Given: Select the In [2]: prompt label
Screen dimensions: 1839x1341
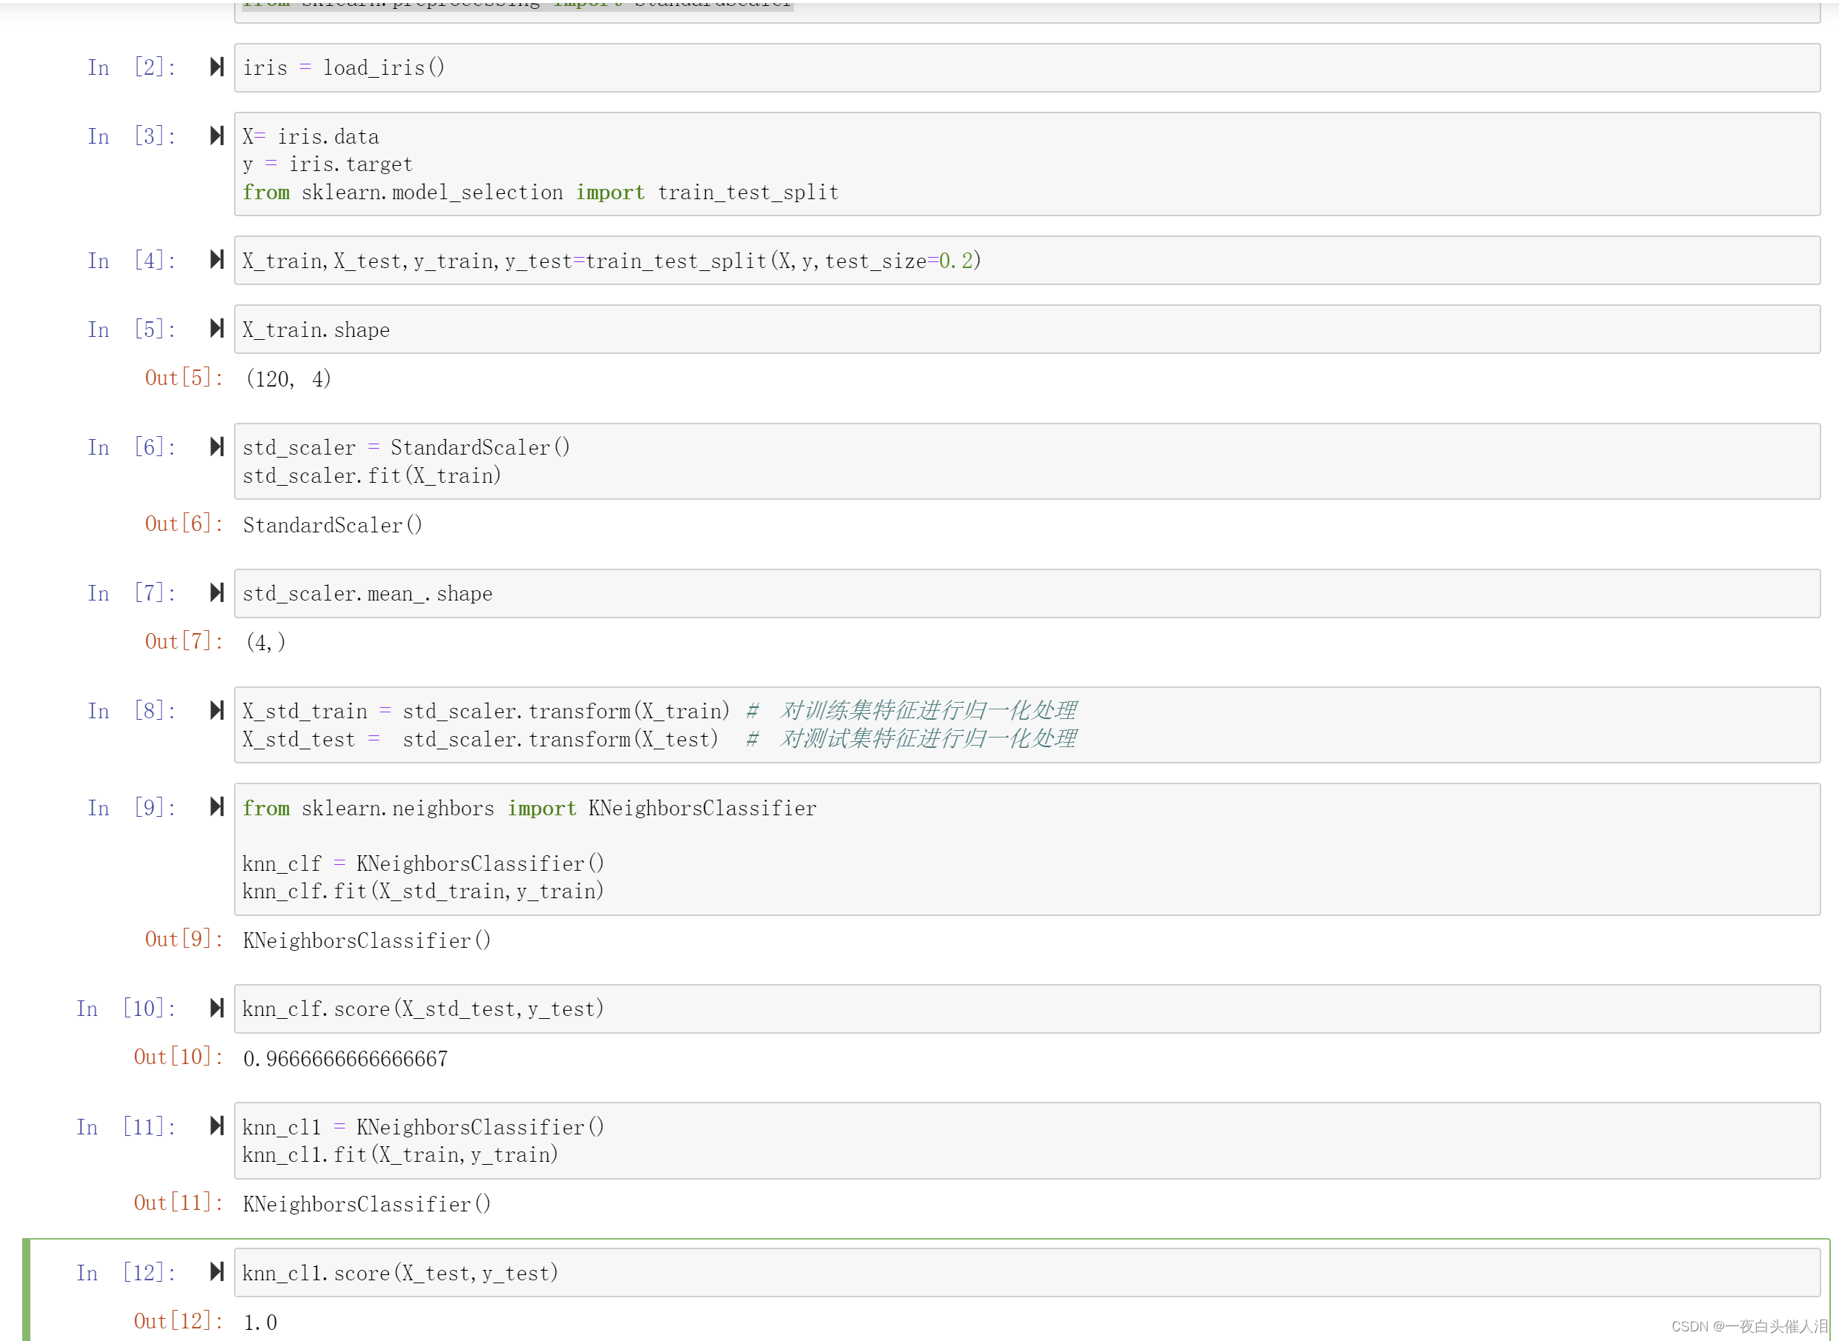Looking at the screenshot, I should pos(132,67).
